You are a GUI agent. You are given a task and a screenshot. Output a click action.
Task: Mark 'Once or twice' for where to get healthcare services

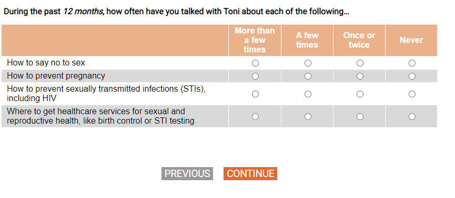coord(360,116)
